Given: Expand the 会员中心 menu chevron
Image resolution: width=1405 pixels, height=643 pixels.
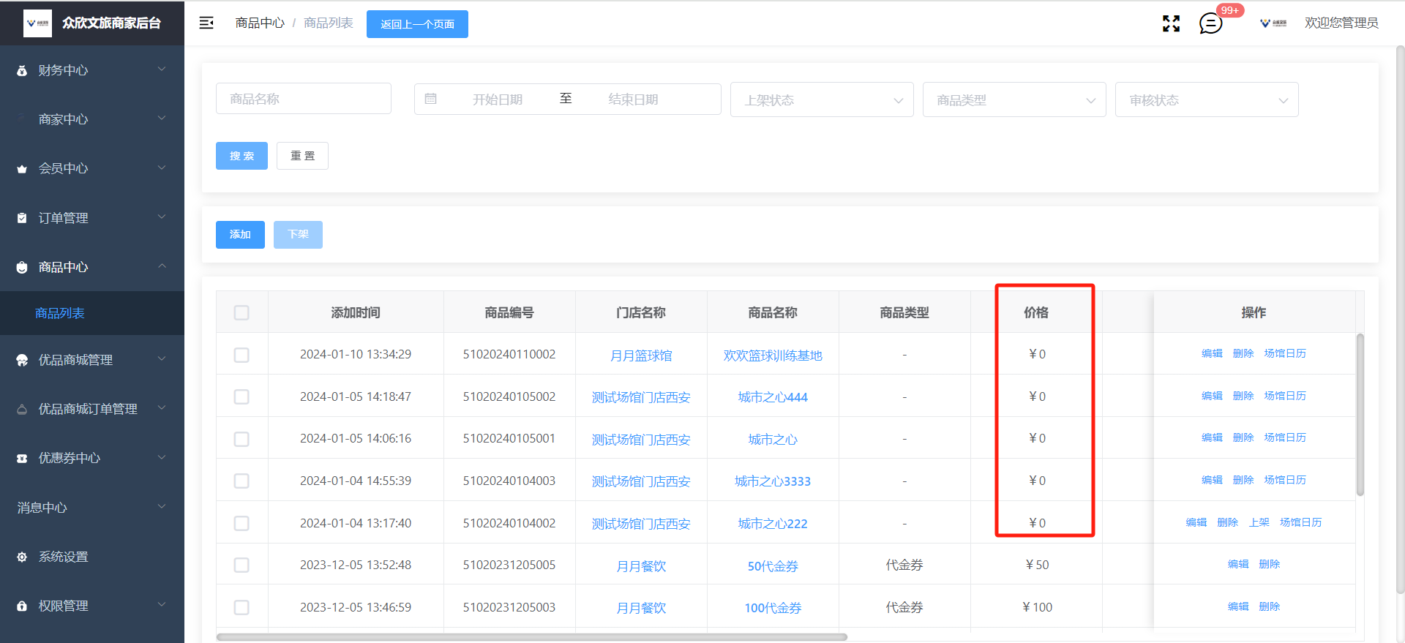Looking at the screenshot, I should (162, 168).
